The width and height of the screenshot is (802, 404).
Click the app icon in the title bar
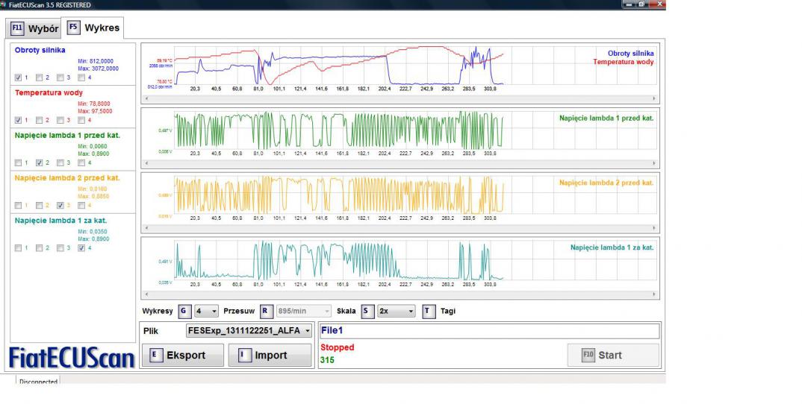click(4, 4)
